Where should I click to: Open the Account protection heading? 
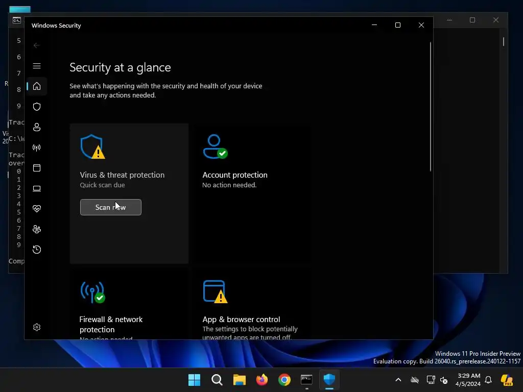click(235, 175)
